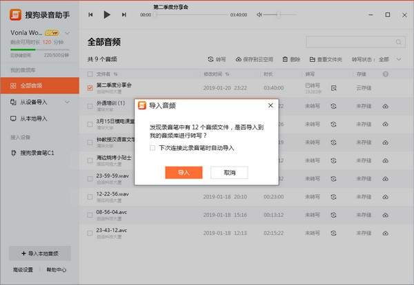Click the audio search field
The width and height of the screenshot is (414, 285).
coord(355,42)
